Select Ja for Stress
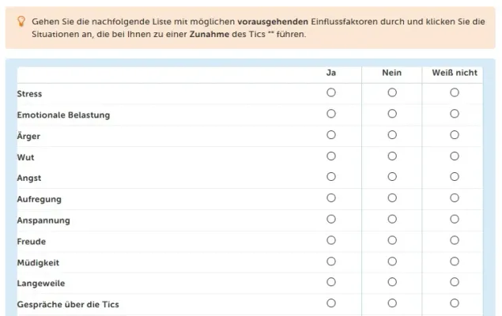The height and width of the screenshot is (316, 502). point(331,92)
